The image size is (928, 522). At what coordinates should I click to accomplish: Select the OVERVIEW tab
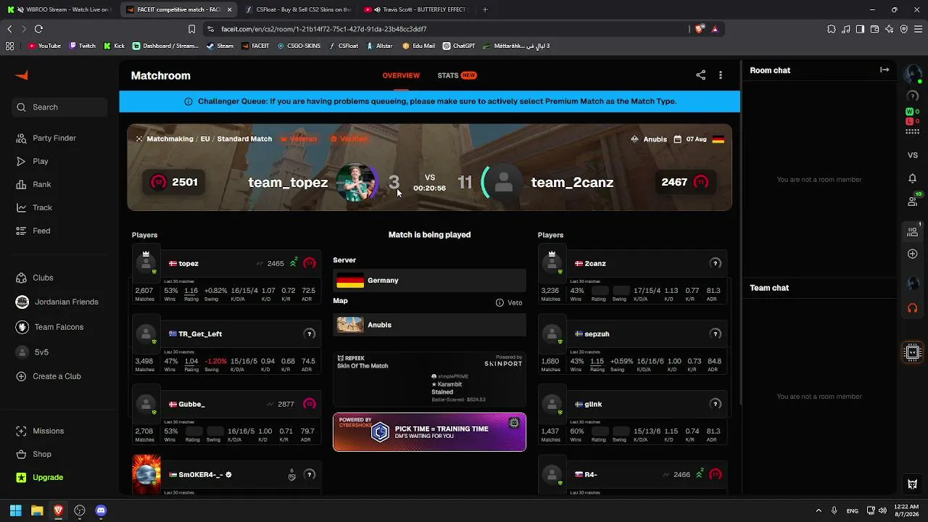pos(401,75)
